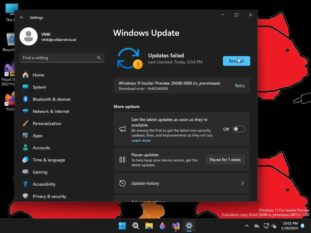
Task: Open Bluetooth & devices settings
Action: click(62, 99)
